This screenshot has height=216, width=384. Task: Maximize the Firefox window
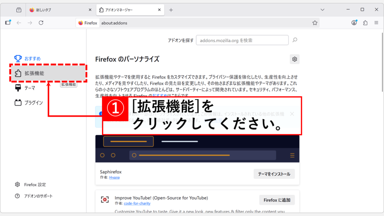tap(362, 9)
